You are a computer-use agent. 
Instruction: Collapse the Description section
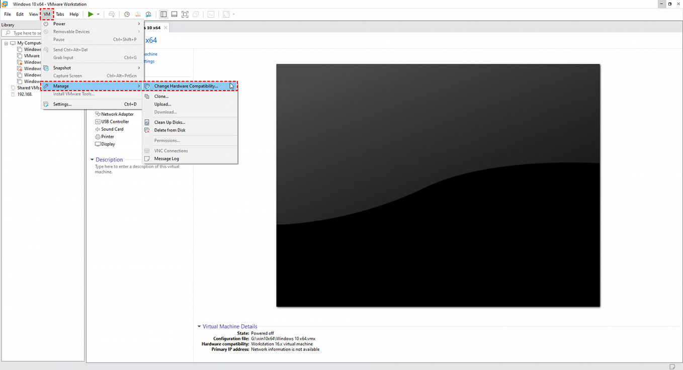click(x=93, y=159)
